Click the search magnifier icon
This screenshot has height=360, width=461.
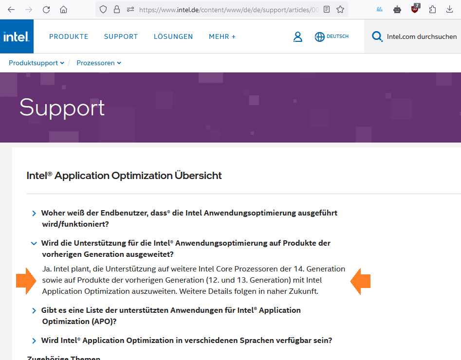377,37
